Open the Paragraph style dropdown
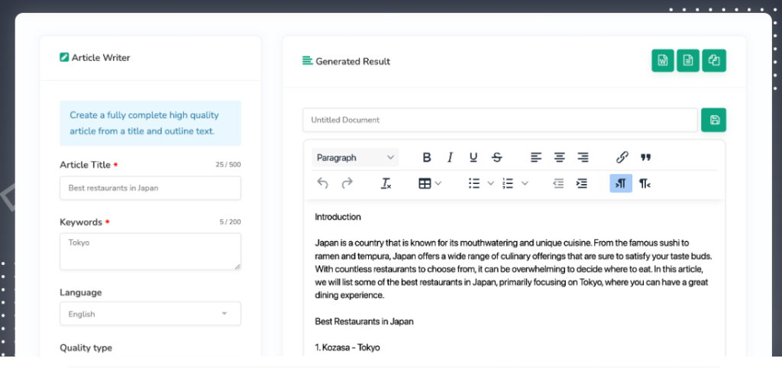 (x=355, y=157)
